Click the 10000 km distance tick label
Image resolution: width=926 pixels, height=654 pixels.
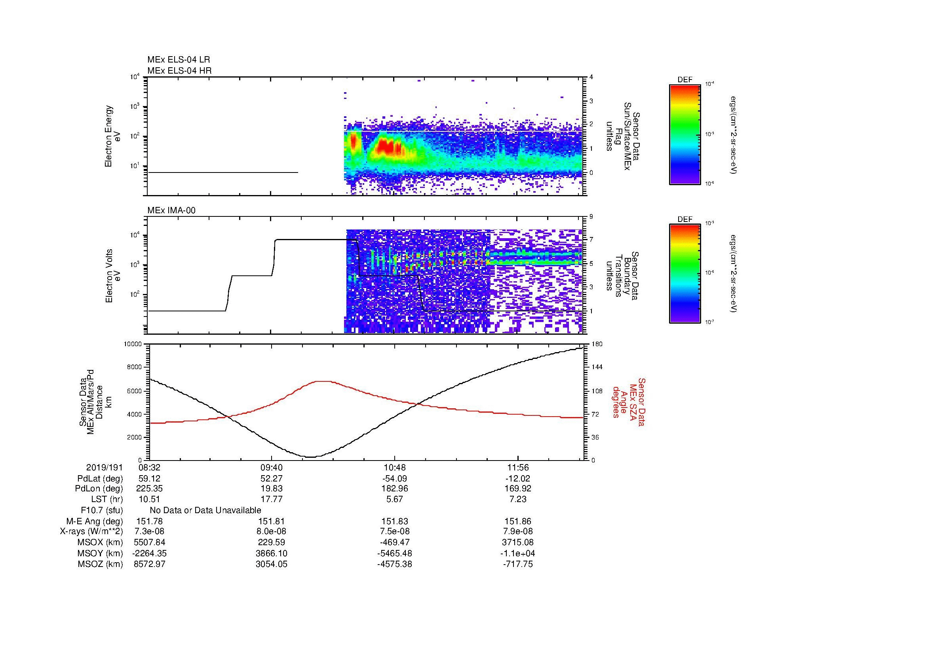coord(133,344)
